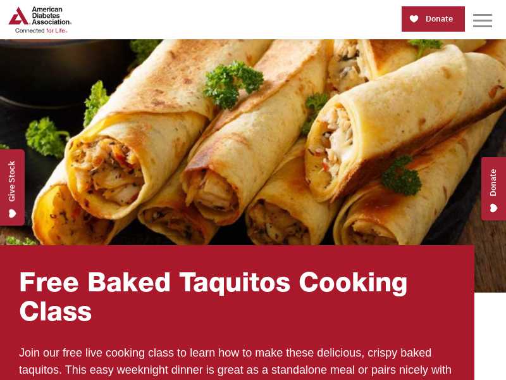Click the American Diabetes Association logo text

(51, 15)
